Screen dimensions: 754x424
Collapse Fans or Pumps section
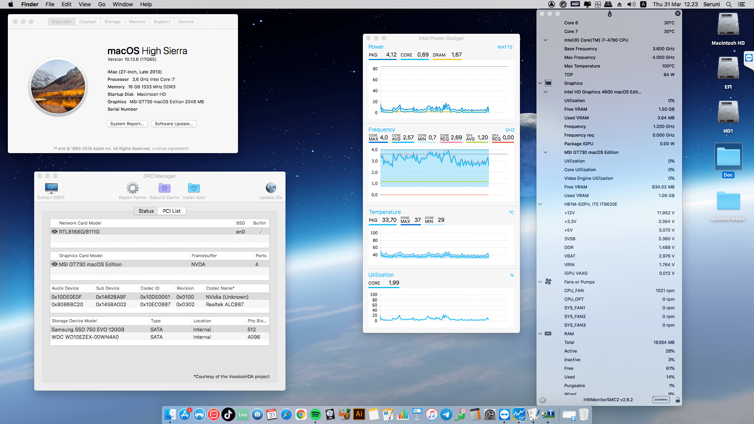540,282
